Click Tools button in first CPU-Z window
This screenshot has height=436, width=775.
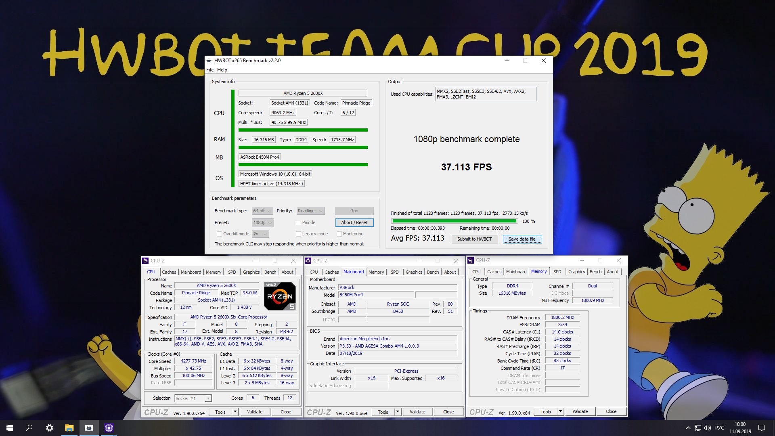220,412
